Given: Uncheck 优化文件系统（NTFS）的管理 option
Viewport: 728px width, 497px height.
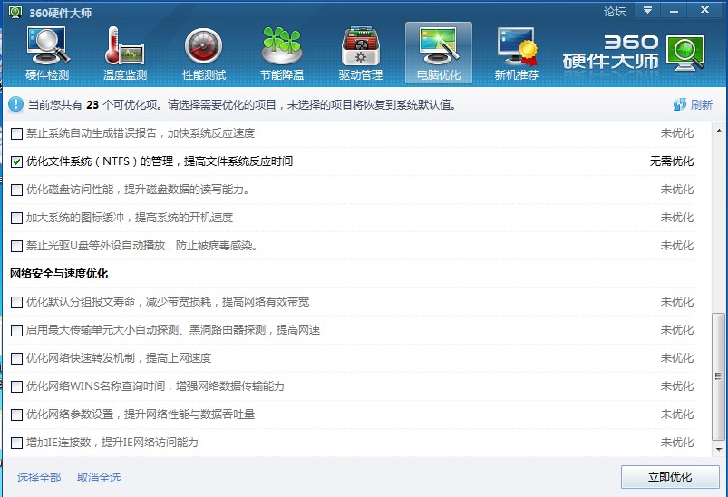Looking at the screenshot, I should 16,161.
